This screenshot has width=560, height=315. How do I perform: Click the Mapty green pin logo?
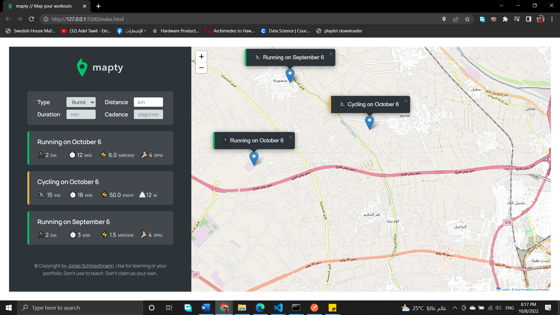pos(82,67)
